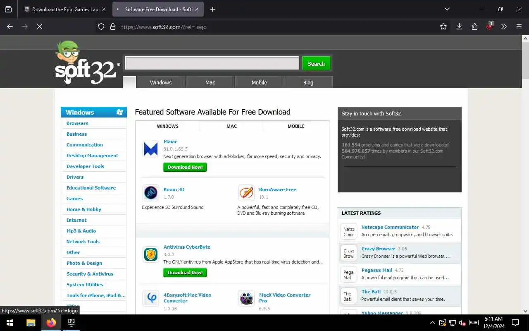Image resolution: width=529 pixels, height=331 pixels.
Task: Open the notification center icon
Action: coord(515,323)
